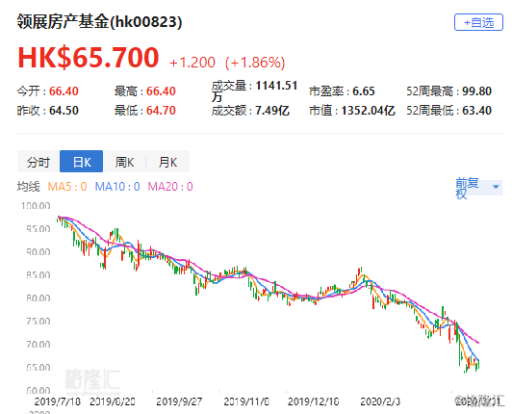Click the 2019/9/27 date axis label
512x414 pixels.
(179, 401)
